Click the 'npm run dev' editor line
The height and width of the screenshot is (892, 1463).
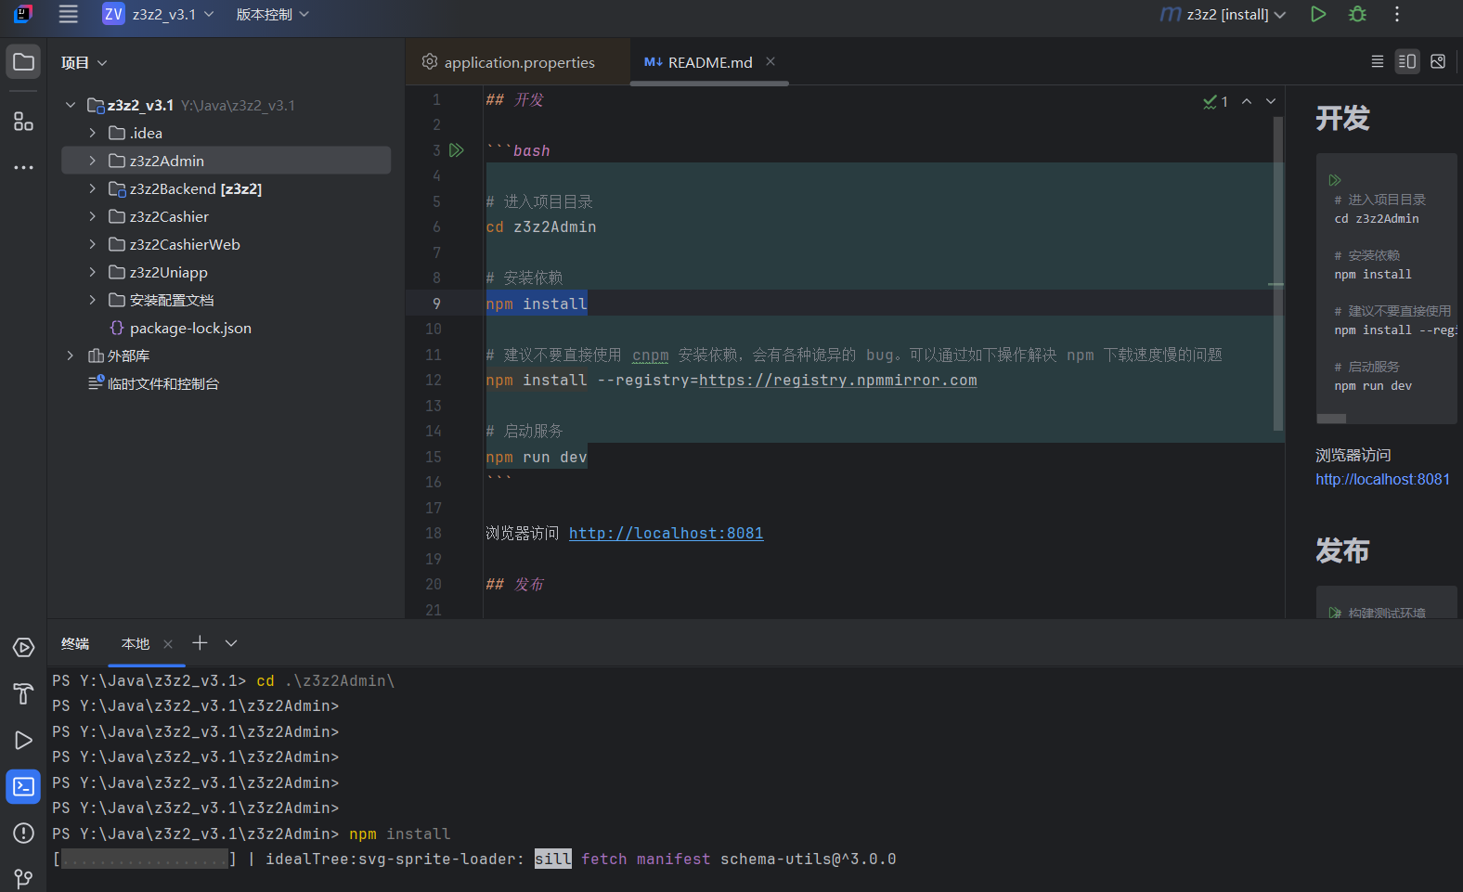click(x=537, y=457)
